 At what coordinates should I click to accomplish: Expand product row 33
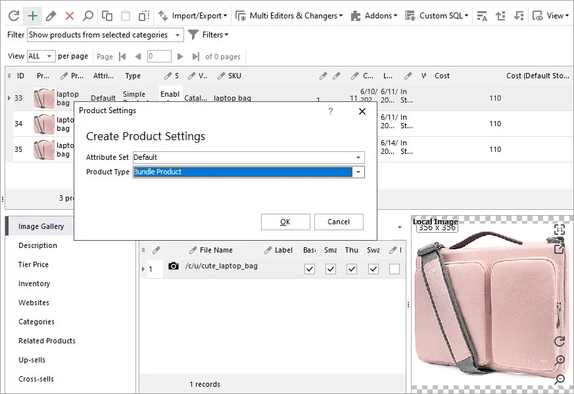(9, 98)
